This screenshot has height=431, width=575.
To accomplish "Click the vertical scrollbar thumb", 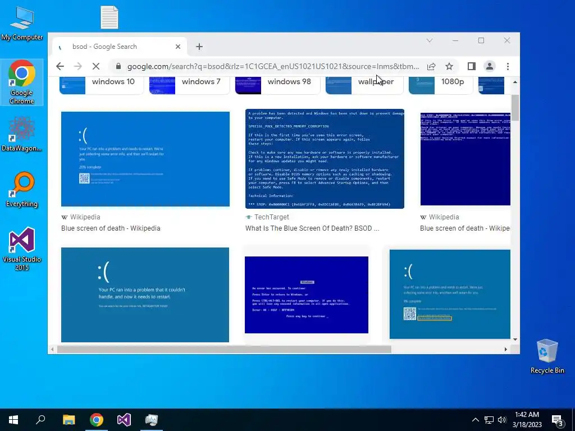I will pos(515,108).
